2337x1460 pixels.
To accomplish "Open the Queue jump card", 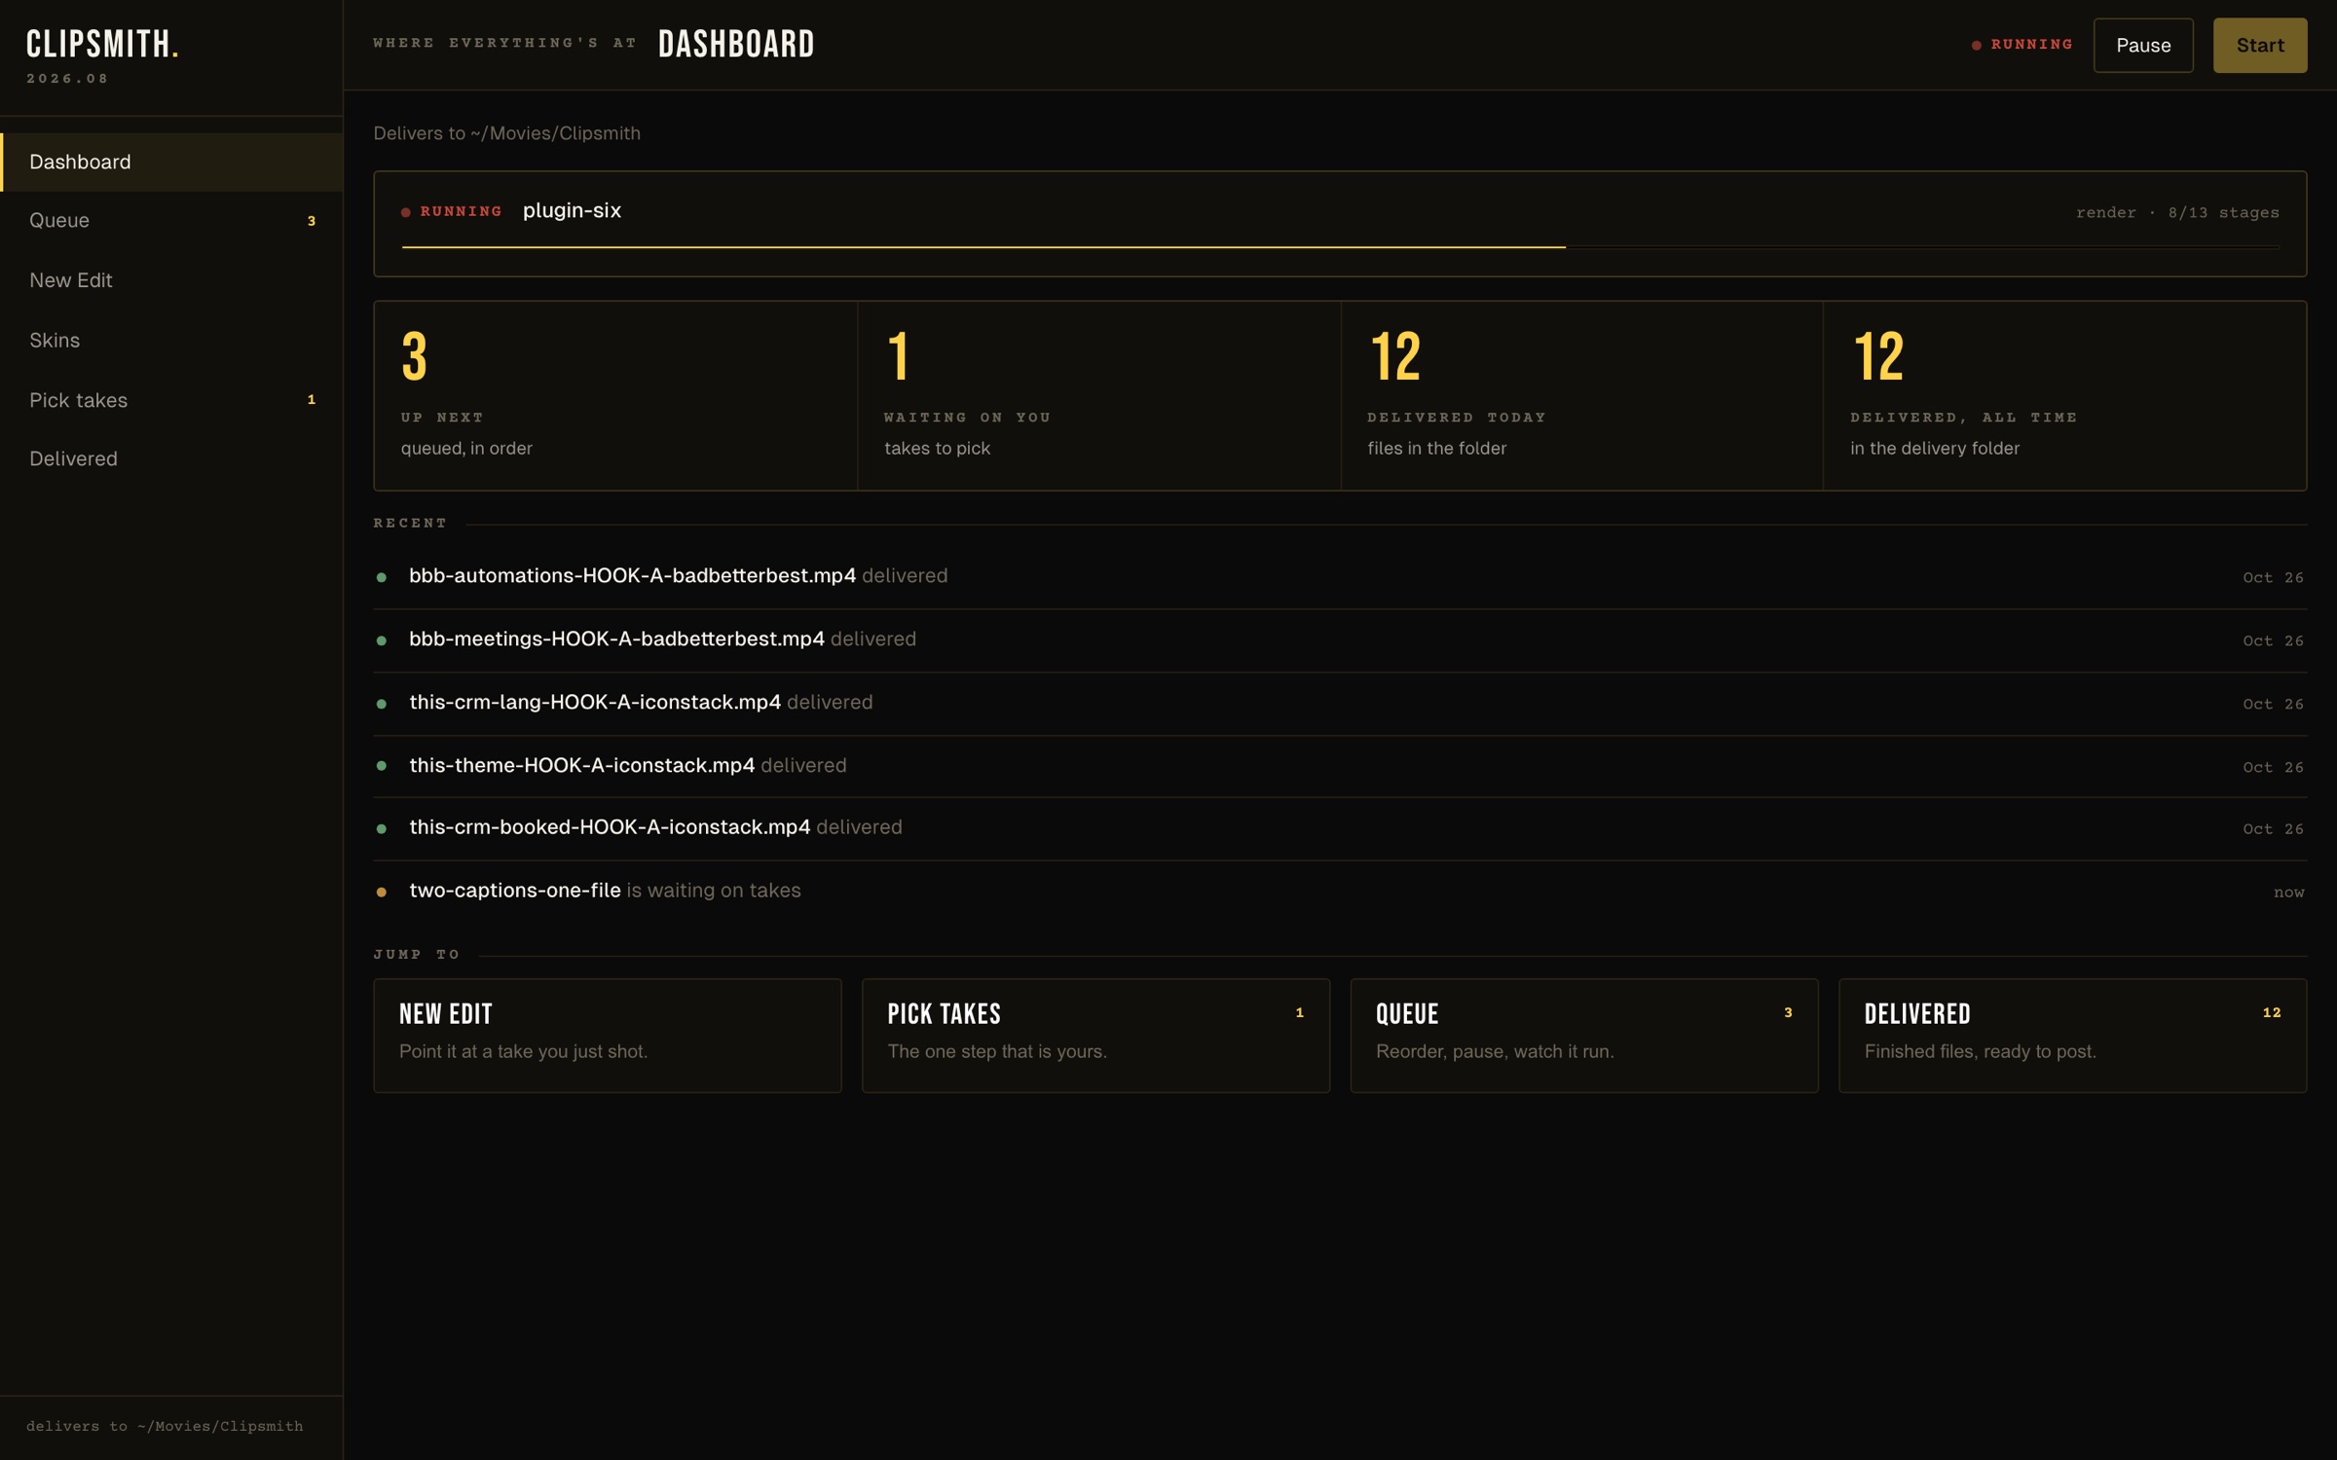I will coord(1583,1035).
